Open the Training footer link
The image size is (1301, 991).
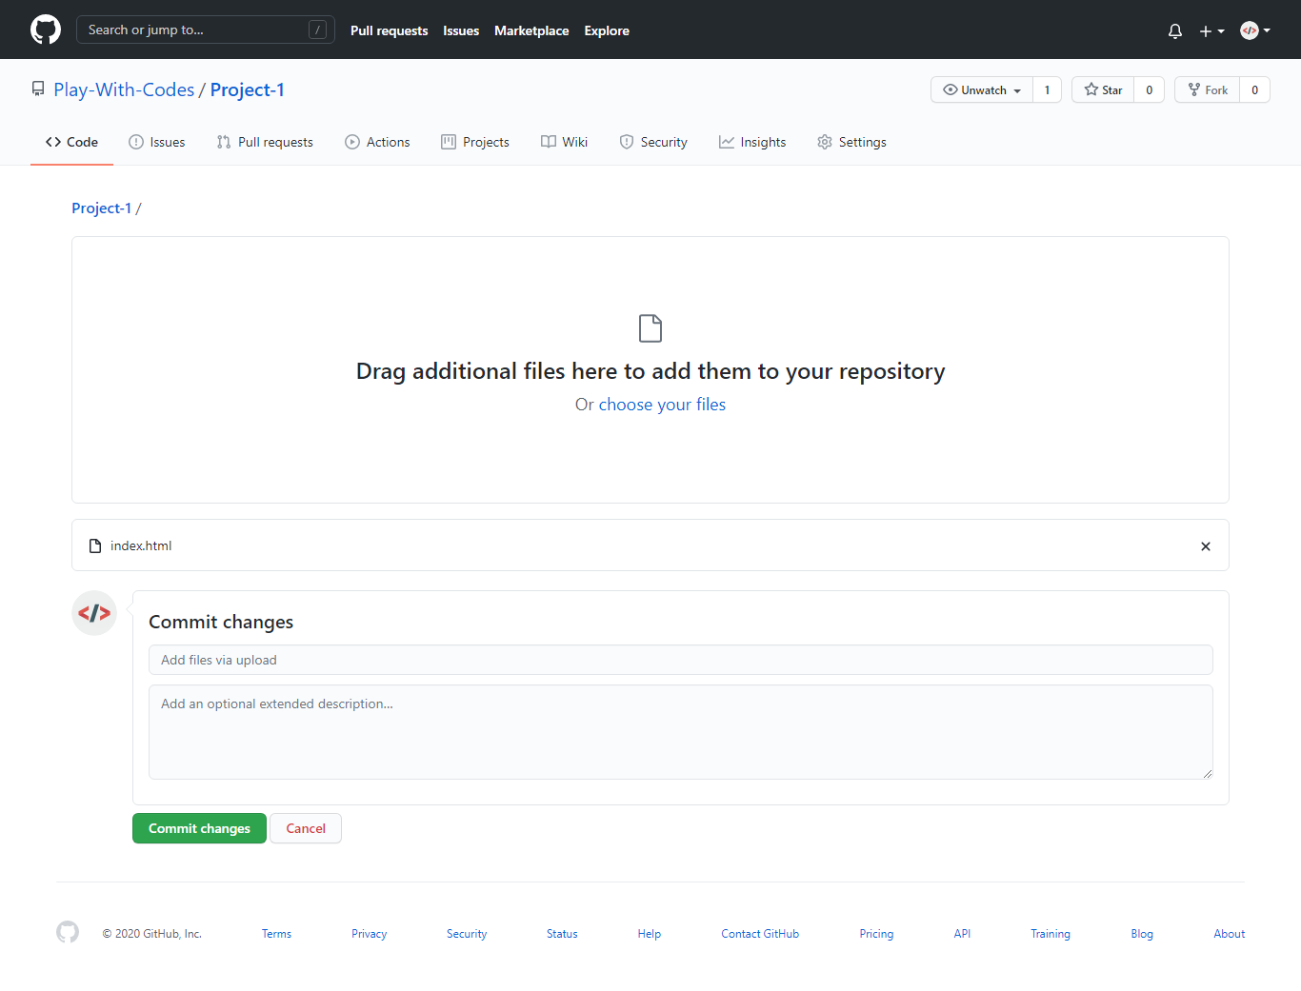tap(1051, 934)
